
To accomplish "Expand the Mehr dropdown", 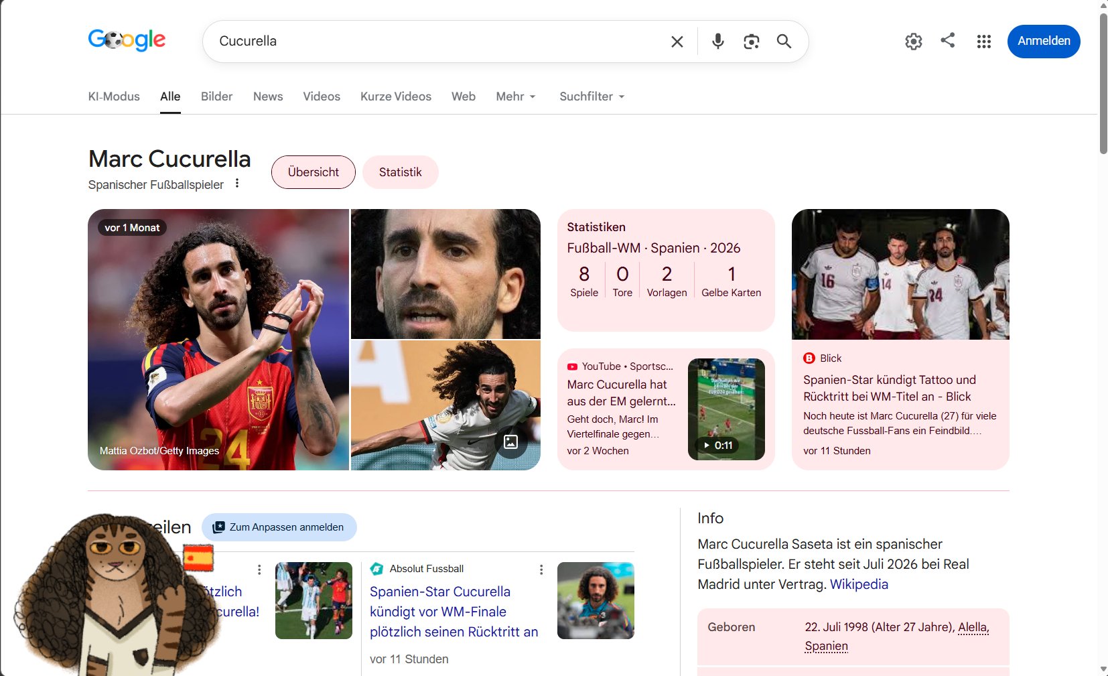I will tap(516, 96).
